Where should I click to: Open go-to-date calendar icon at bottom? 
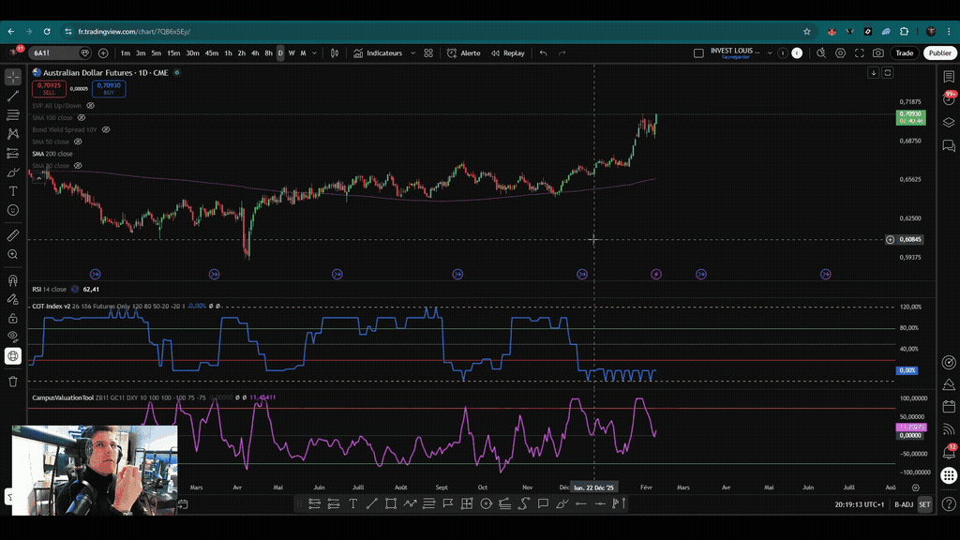pos(183,504)
